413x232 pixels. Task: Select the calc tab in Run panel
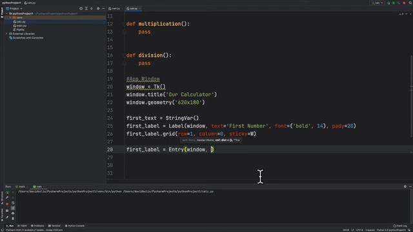(37, 186)
